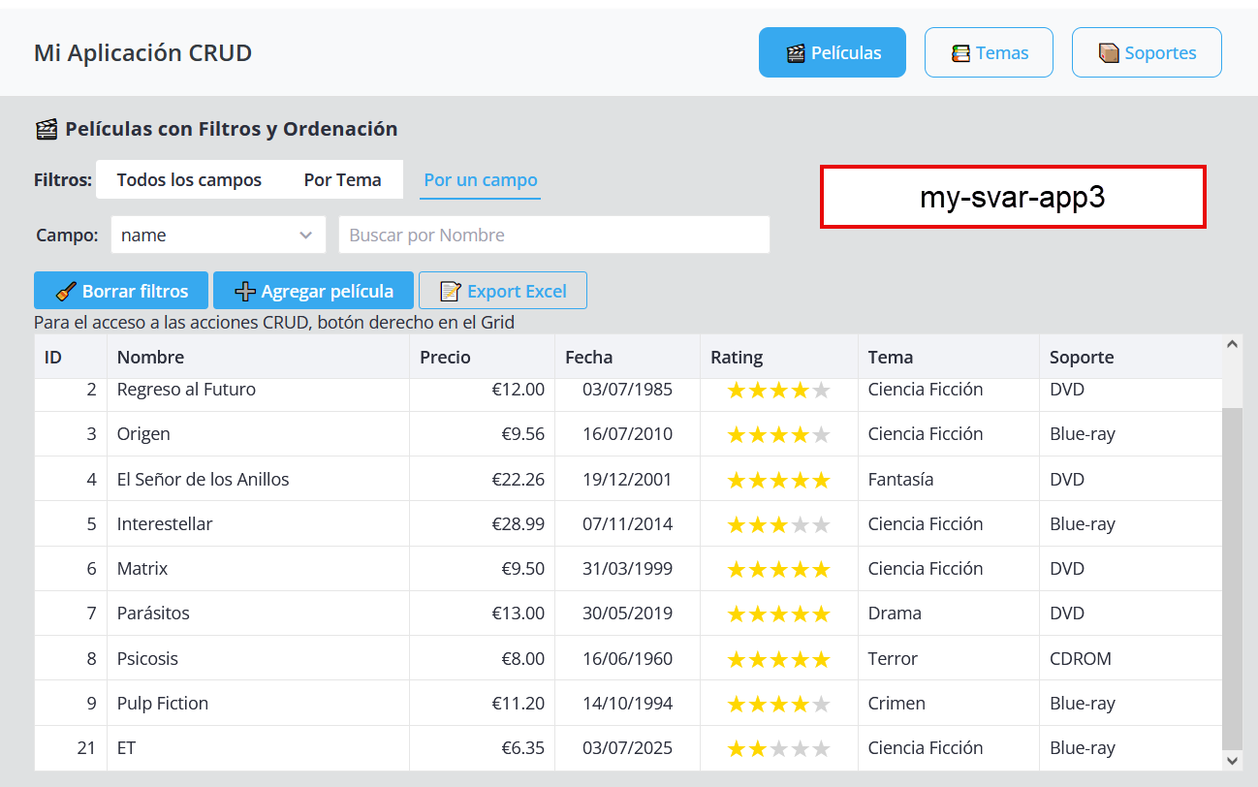Open the Películas section
The image size is (1258, 787).
pos(832,52)
